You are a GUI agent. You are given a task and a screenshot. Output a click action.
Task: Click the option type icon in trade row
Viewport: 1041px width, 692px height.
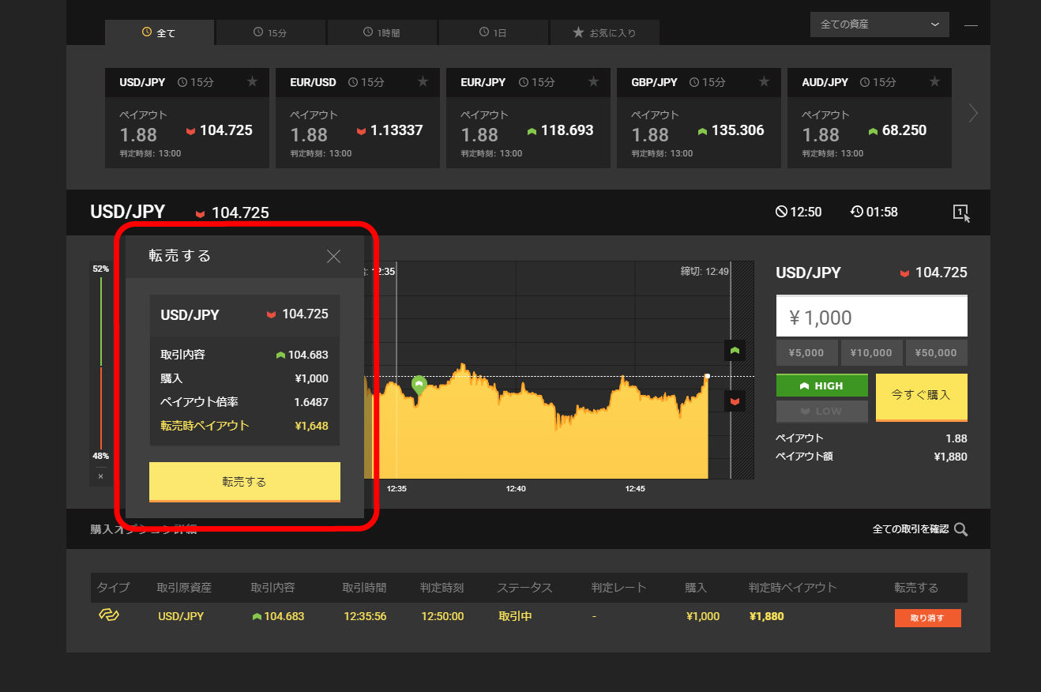[109, 615]
